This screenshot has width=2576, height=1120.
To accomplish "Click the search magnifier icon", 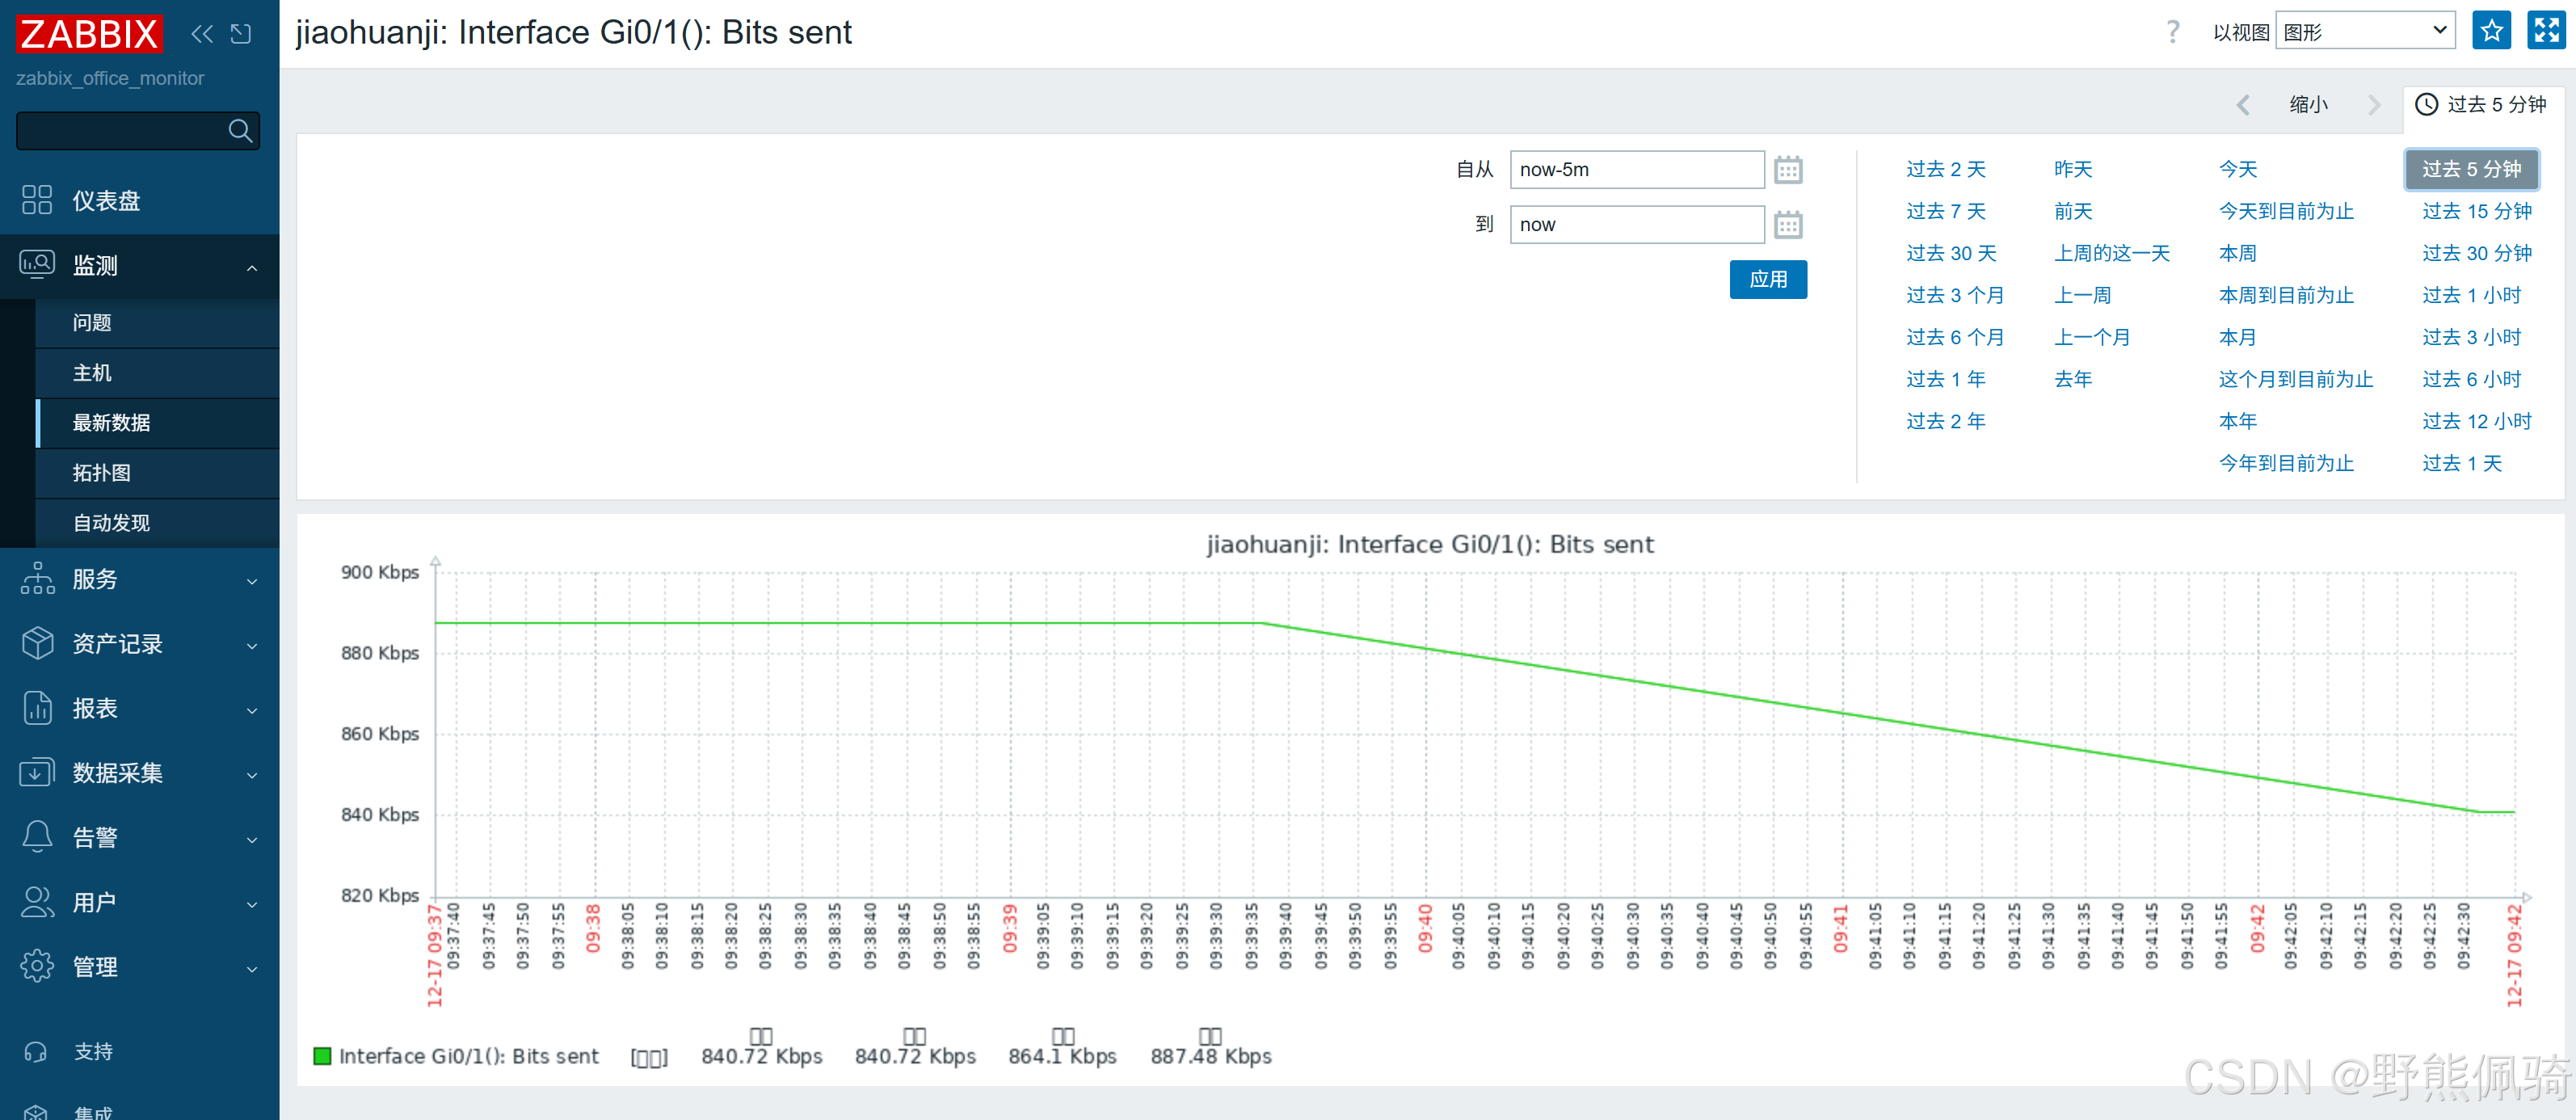I will 240,131.
